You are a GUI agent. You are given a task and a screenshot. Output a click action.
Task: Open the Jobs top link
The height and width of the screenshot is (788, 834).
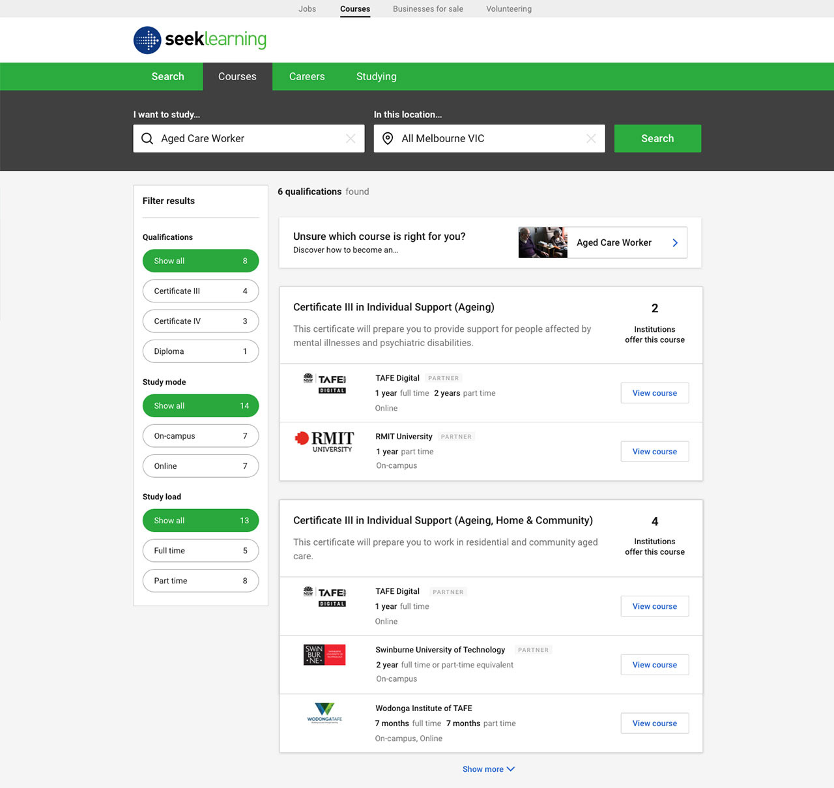click(307, 8)
